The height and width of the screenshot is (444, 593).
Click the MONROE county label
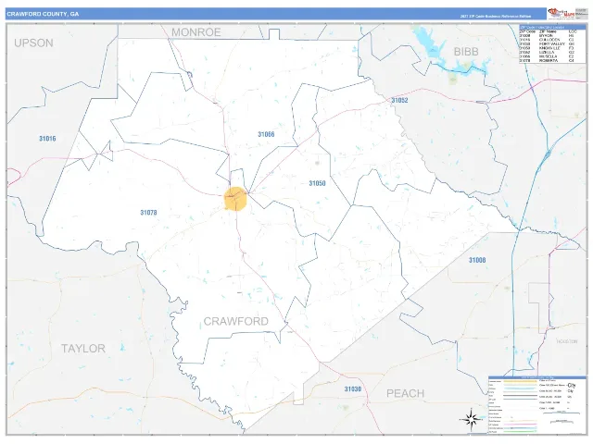[x=196, y=32]
